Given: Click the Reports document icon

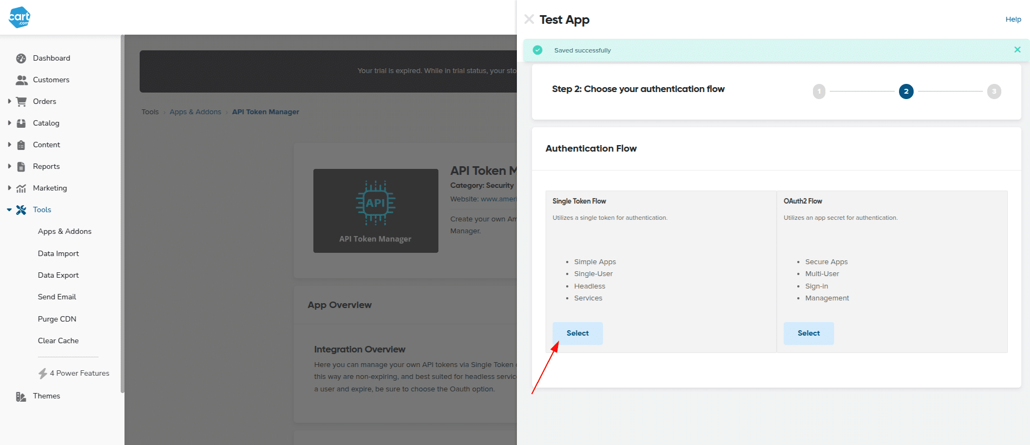Looking at the screenshot, I should 21,167.
